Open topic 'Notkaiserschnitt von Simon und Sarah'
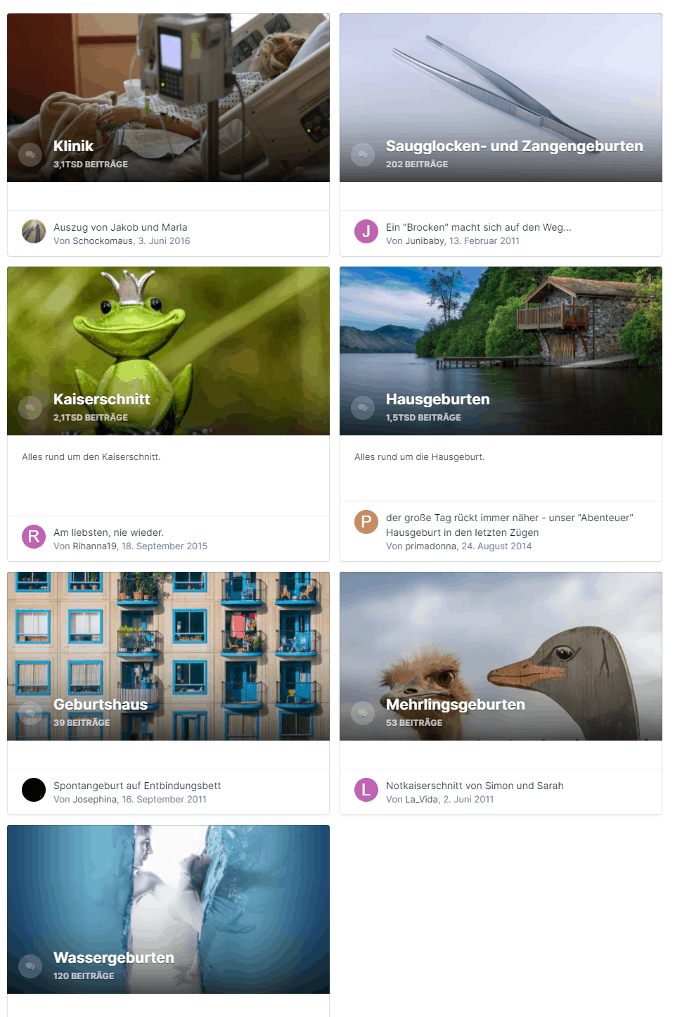This screenshot has width=675, height=1017. [475, 786]
